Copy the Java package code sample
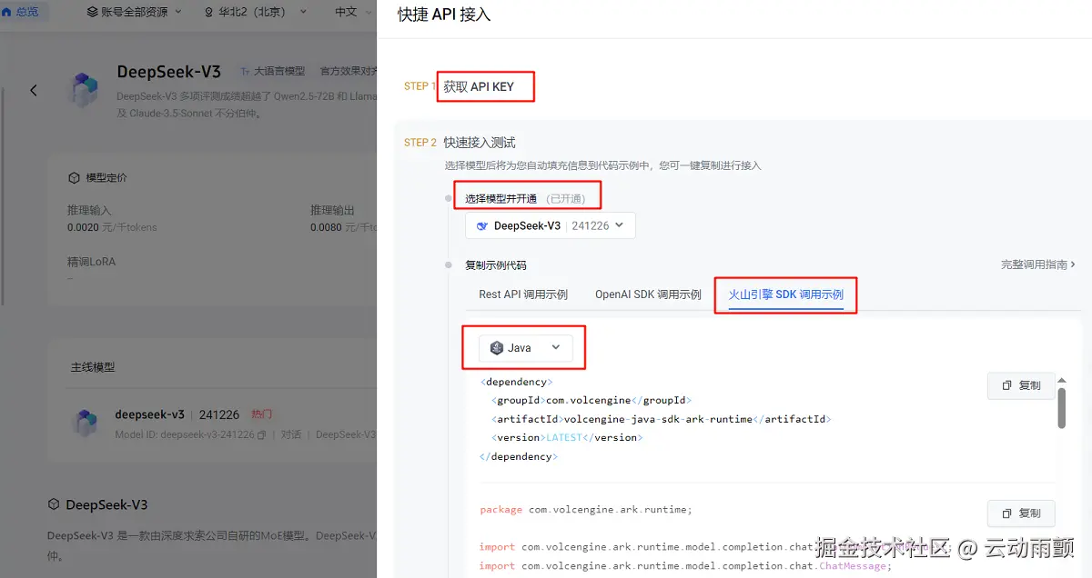Screen dimensions: 1092x578 point(1021,513)
